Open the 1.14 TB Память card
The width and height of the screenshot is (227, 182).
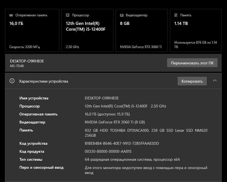coord(196,30)
